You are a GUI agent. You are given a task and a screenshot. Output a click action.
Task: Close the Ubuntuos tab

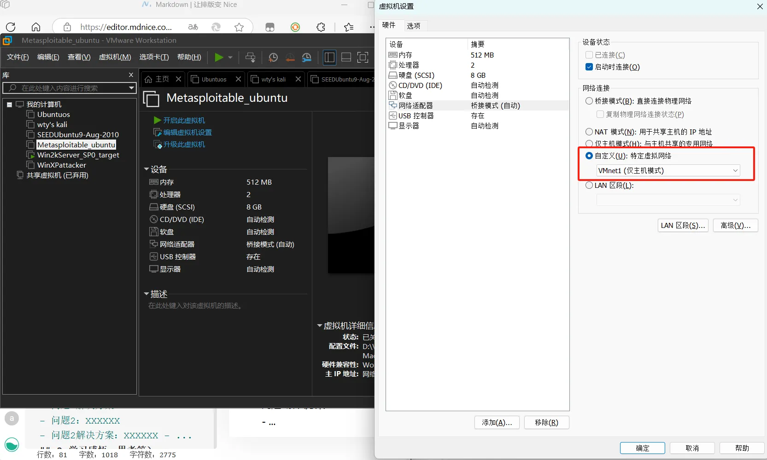(x=238, y=79)
